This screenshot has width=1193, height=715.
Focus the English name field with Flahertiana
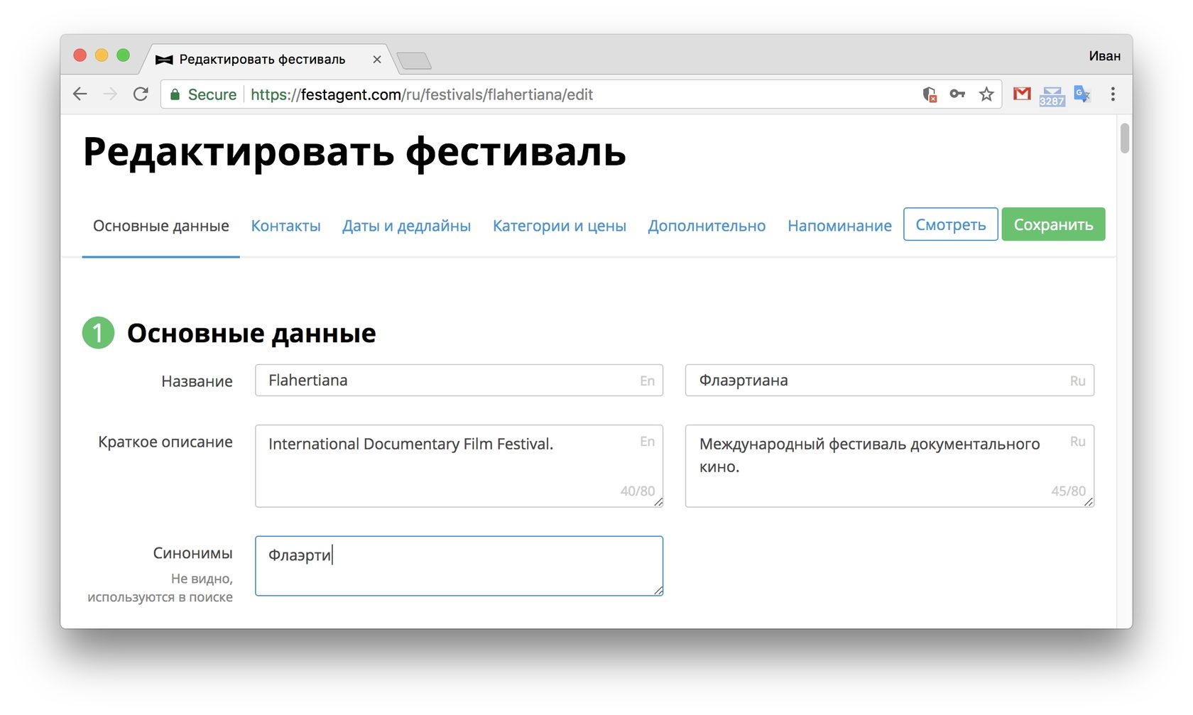tap(459, 381)
